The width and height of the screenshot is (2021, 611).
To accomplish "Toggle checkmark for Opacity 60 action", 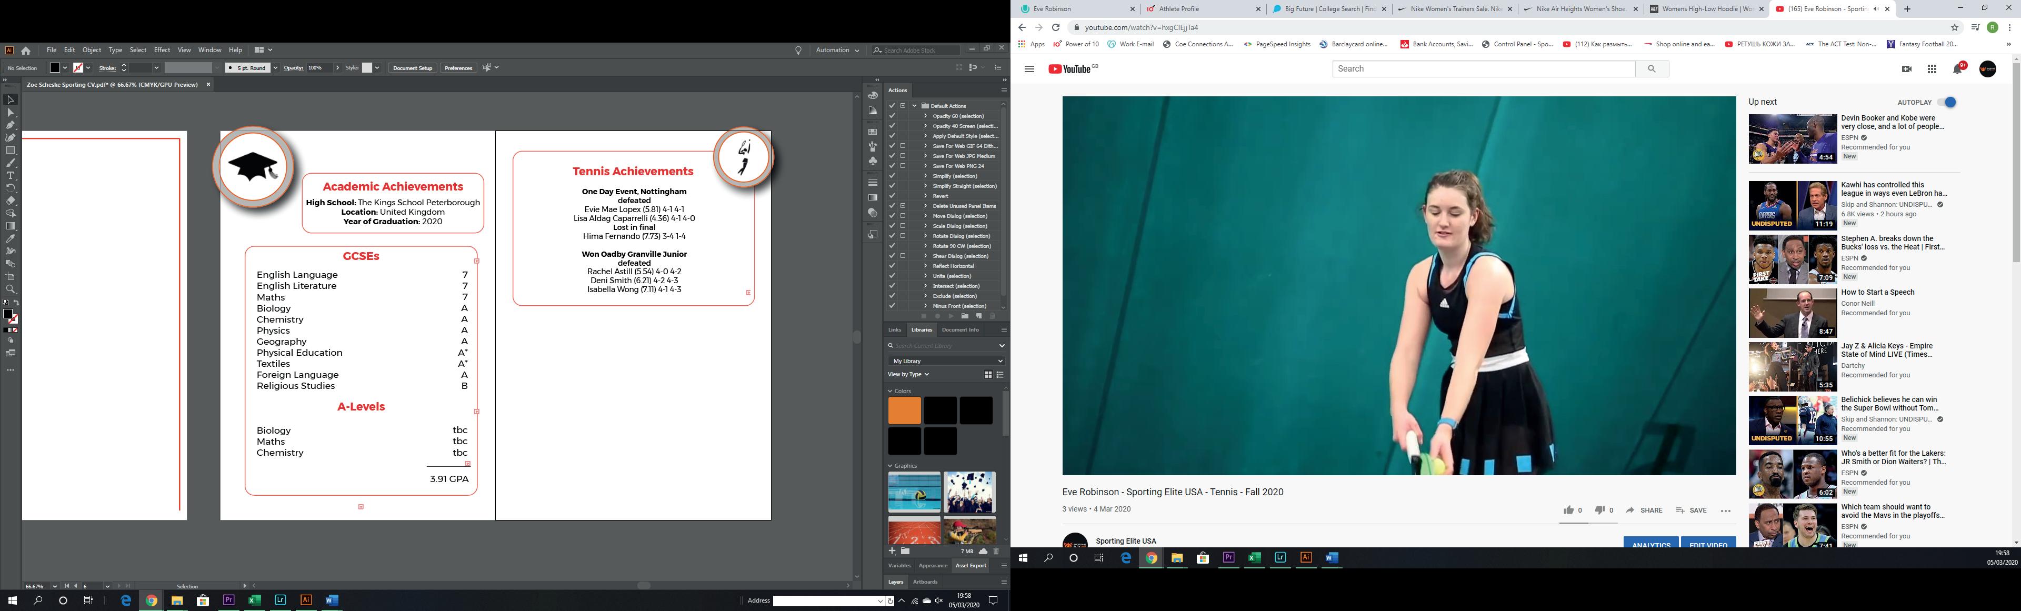I will (892, 116).
